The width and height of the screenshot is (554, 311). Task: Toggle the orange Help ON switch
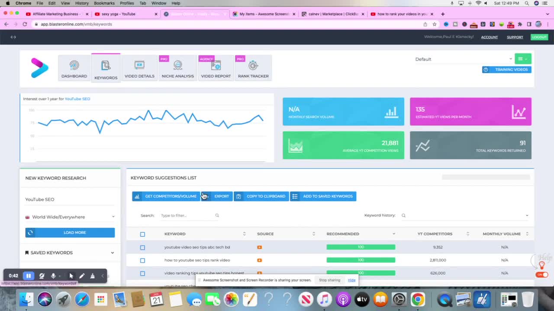(542, 275)
